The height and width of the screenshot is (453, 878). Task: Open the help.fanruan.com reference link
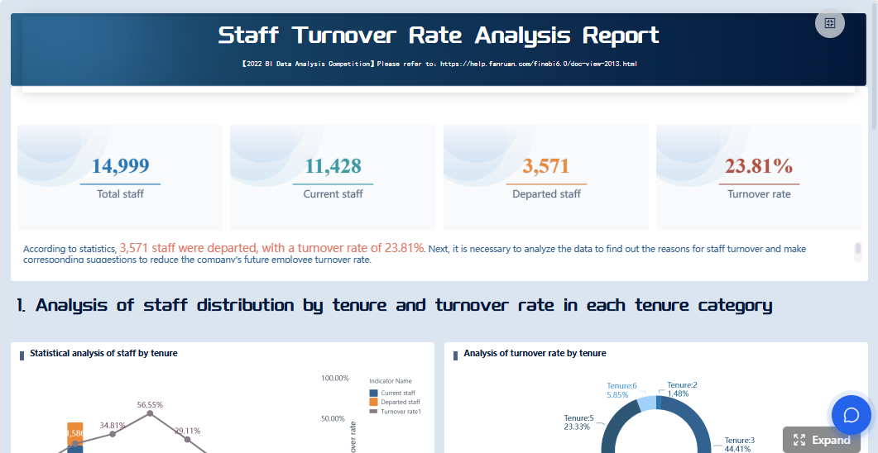tap(538, 64)
